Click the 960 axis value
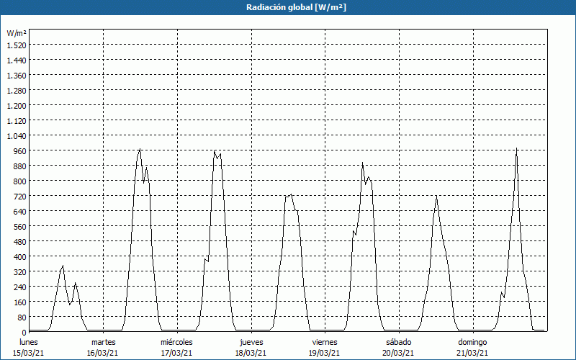The height and width of the screenshot is (360, 576). [x=20, y=151]
